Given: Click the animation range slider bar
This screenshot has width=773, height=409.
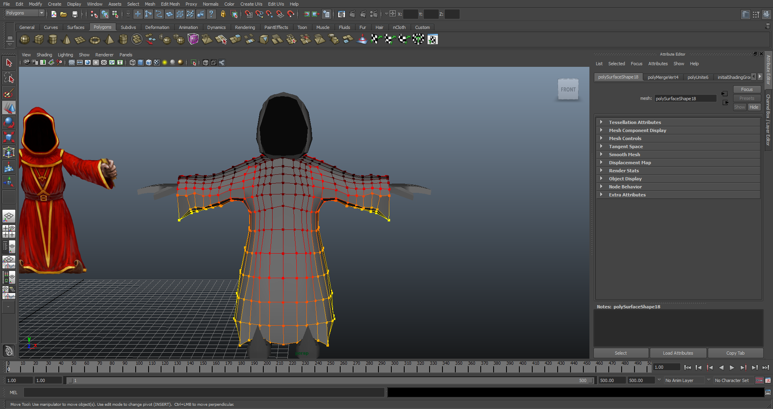Looking at the screenshot, I should [330, 380].
